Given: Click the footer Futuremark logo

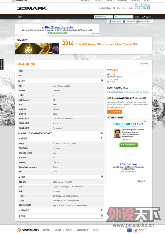Looking at the screenshot, I should pyautogui.click(x=28, y=230).
